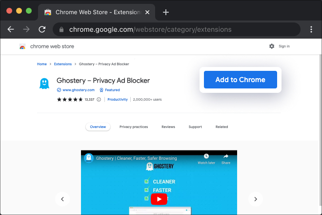Select the Support tab
The image size is (322, 215).
point(195,127)
